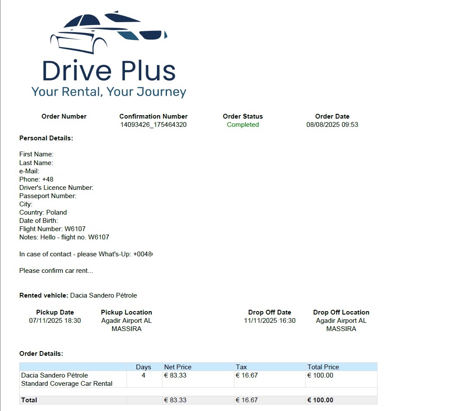471x411 pixels.
Task: Click the "Date of Birth:" line
Action: click(x=39, y=221)
